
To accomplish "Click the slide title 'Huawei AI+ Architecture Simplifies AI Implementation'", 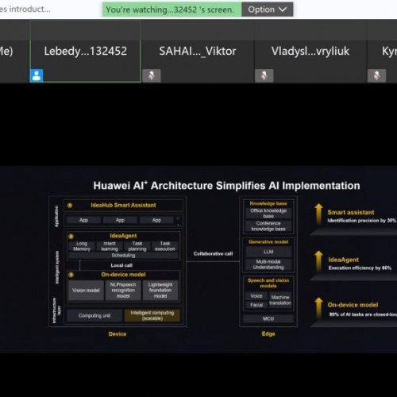I will pos(226,186).
